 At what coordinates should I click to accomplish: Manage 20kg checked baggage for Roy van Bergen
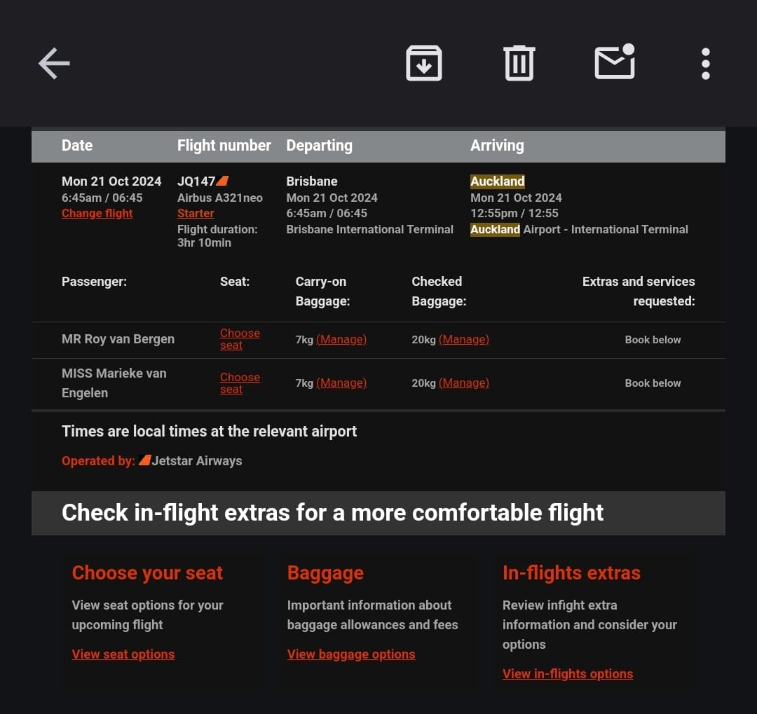click(464, 339)
